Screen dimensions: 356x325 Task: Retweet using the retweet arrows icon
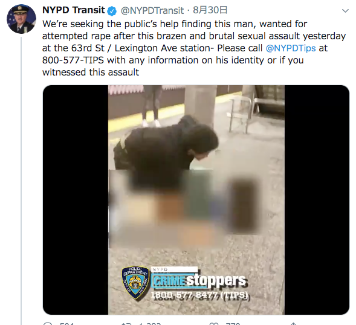coord(126,324)
